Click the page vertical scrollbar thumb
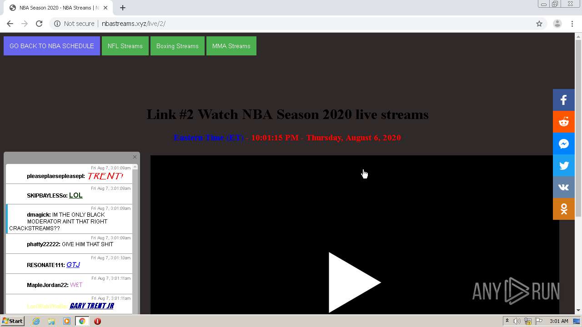The height and width of the screenshot is (327, 582). [578, 129]
